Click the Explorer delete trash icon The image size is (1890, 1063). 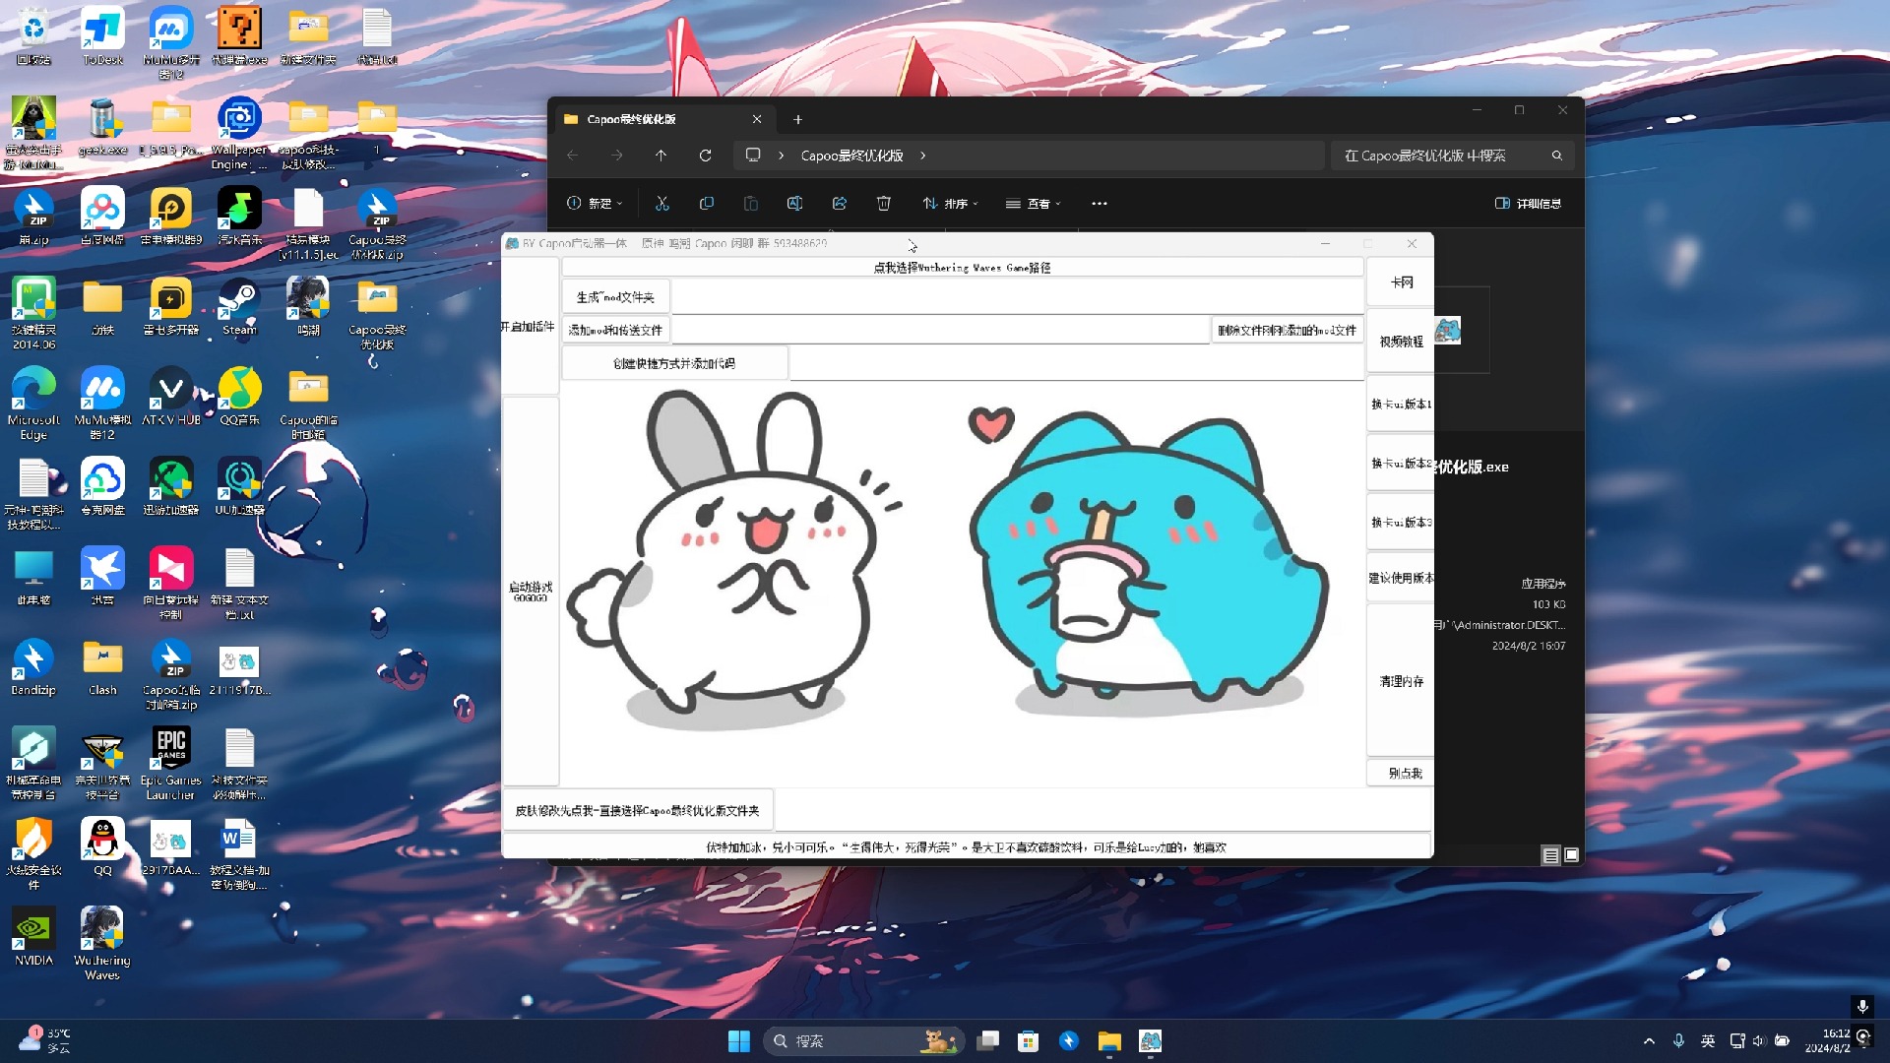click(884, 204)
